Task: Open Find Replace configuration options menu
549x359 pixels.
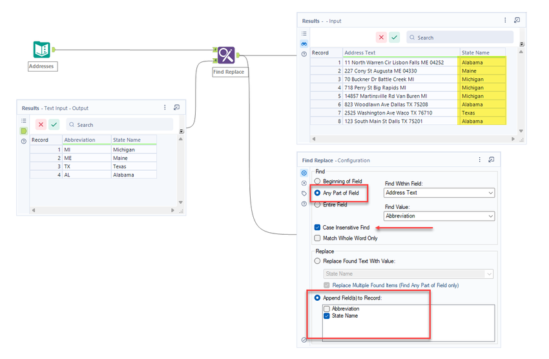Action: [479, 160]
